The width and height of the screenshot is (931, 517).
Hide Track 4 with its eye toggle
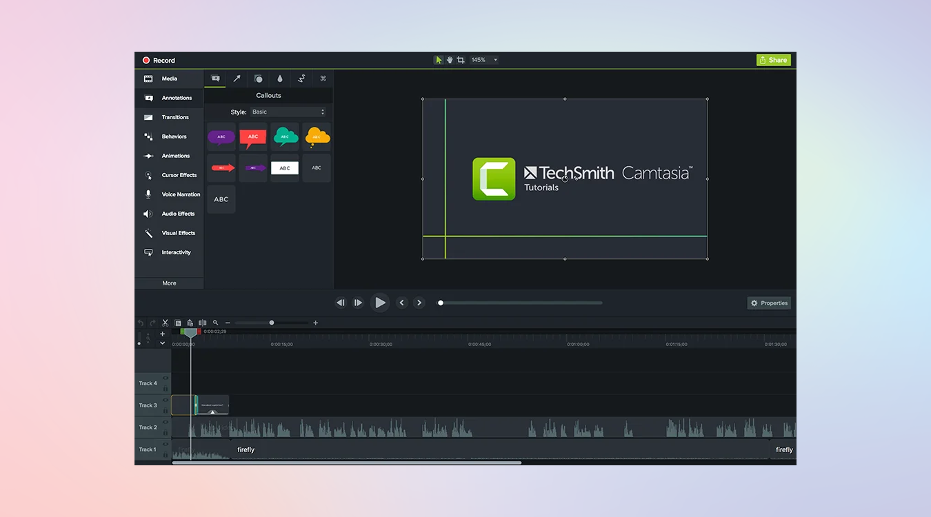pos(166,379)
